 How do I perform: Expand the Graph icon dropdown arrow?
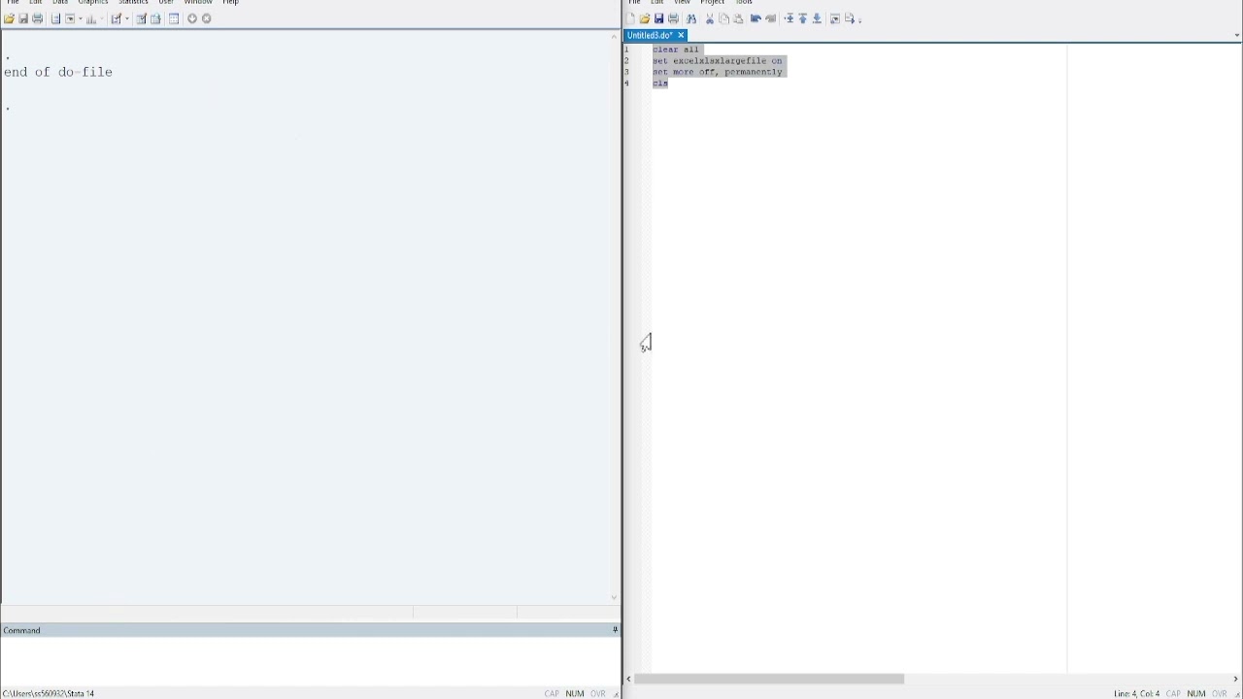102,18
